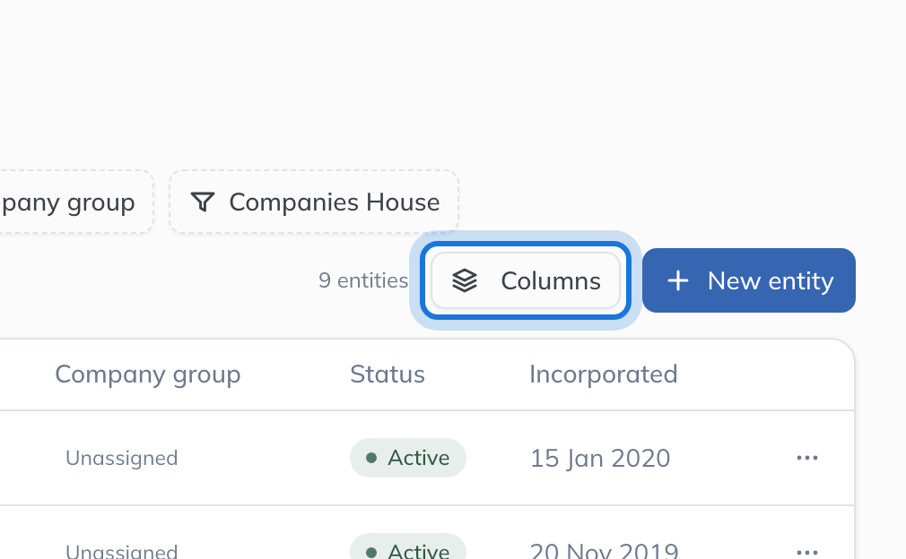The height and width of the screenshot is (559, 906).
Task: Open the Columns chooser
Action: point(526,280)
